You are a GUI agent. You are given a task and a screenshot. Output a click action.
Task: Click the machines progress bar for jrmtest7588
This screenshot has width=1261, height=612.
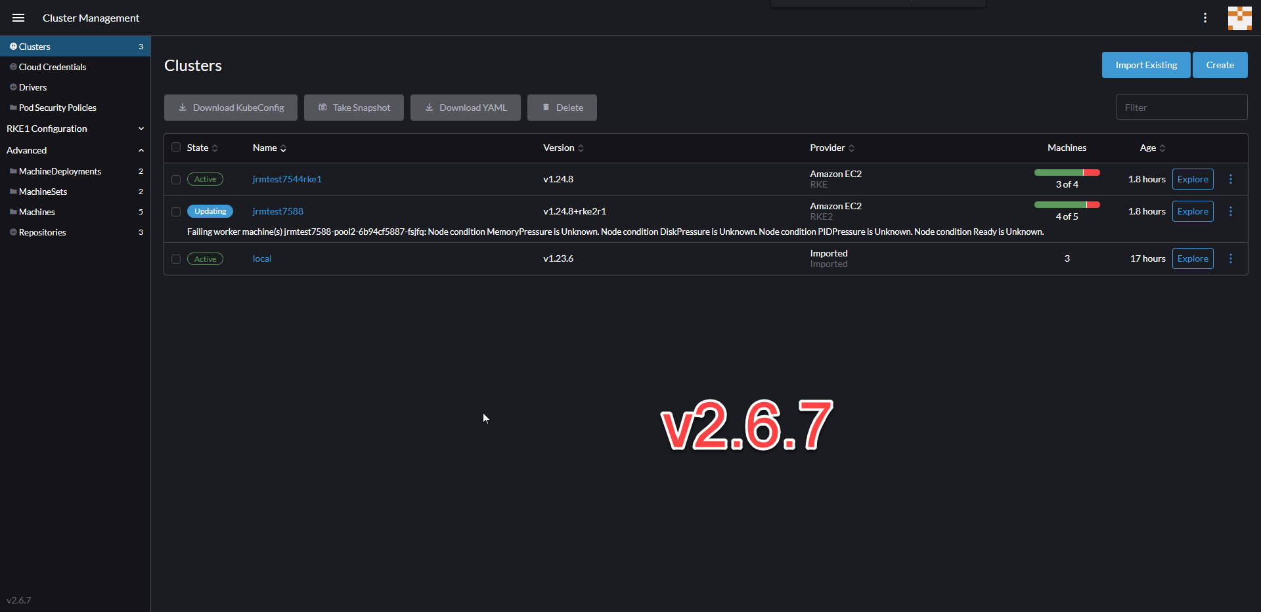pos(1067,203)
